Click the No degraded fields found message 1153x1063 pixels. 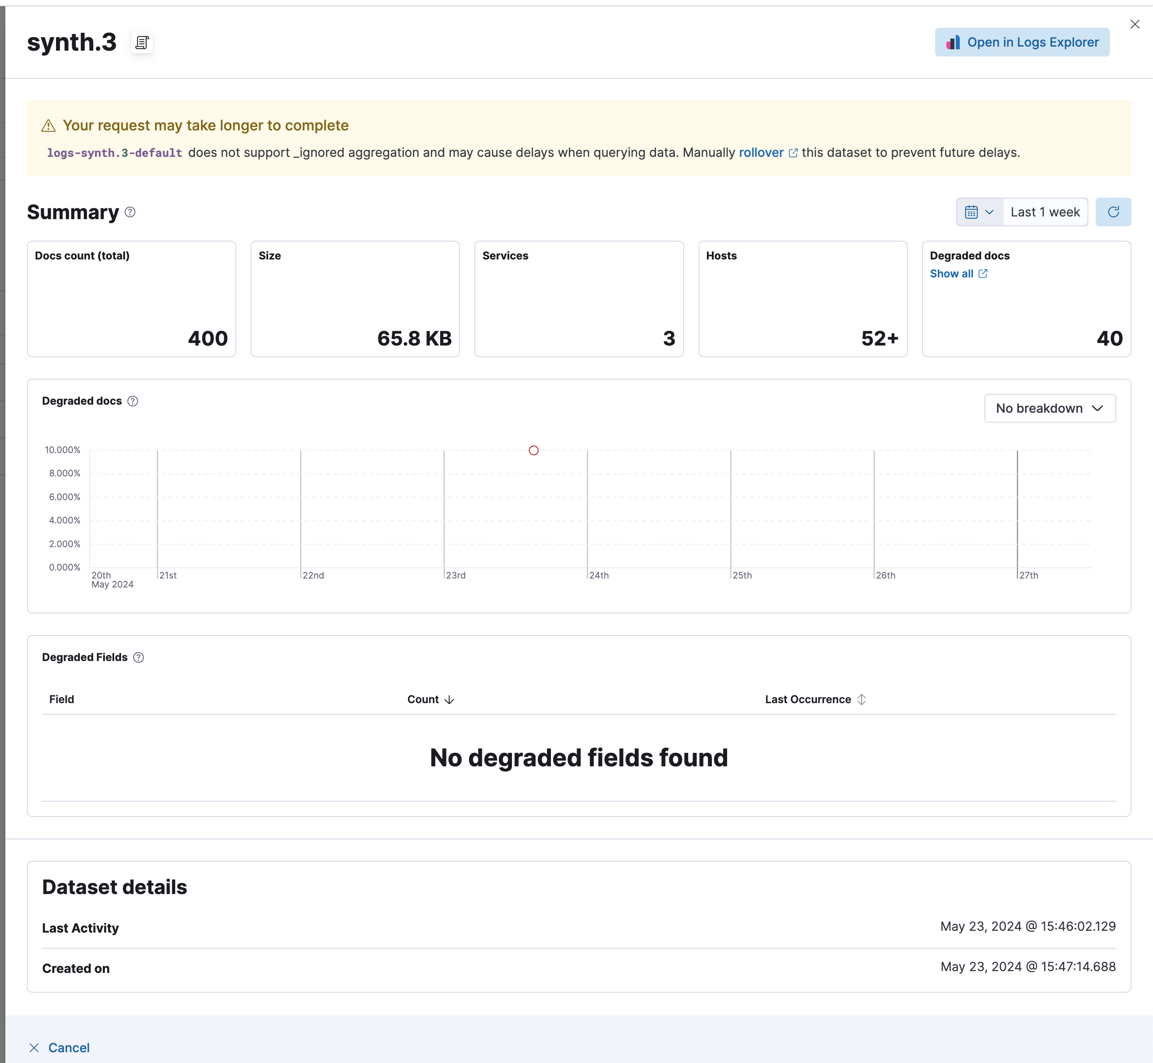(x=579, y=757)
